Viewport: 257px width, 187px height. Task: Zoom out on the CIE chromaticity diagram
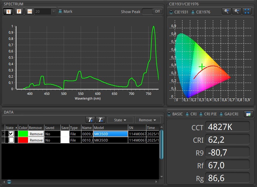pos(237,11)
